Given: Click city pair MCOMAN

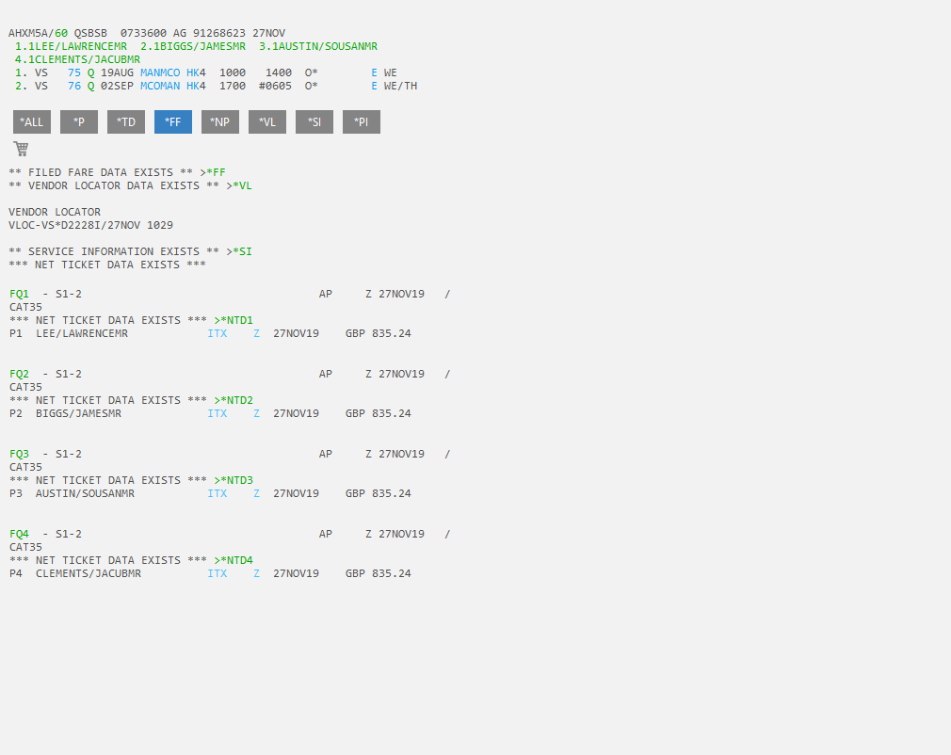Looking at the screenshot, I should point(160,86).
